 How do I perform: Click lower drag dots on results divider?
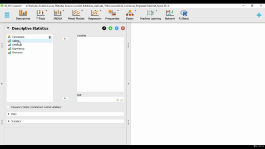tap(128, 122)
